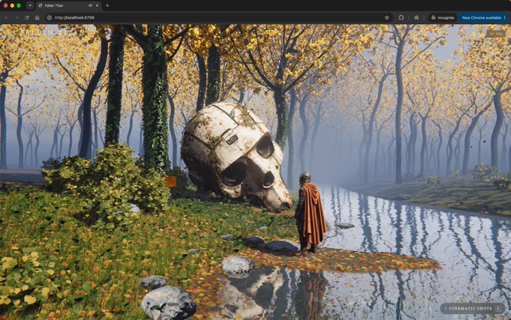Open the browser home page

[x=37, y=17]
